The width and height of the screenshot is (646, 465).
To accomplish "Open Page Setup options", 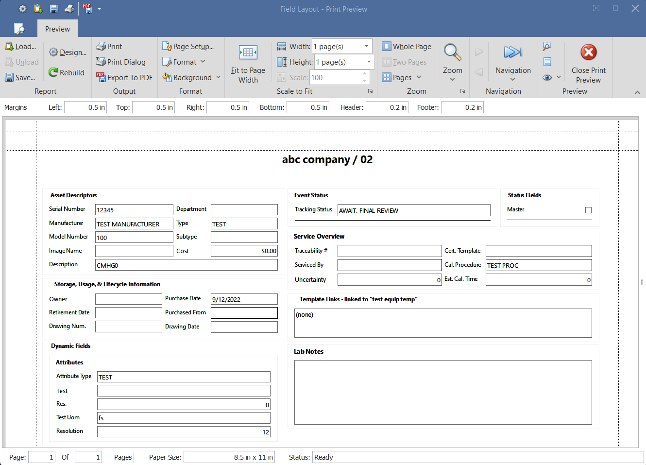I will [x=188, y=47].
